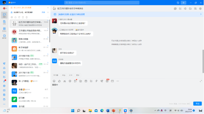Click the lightning quick-reply icon

(x=97, y=81)
